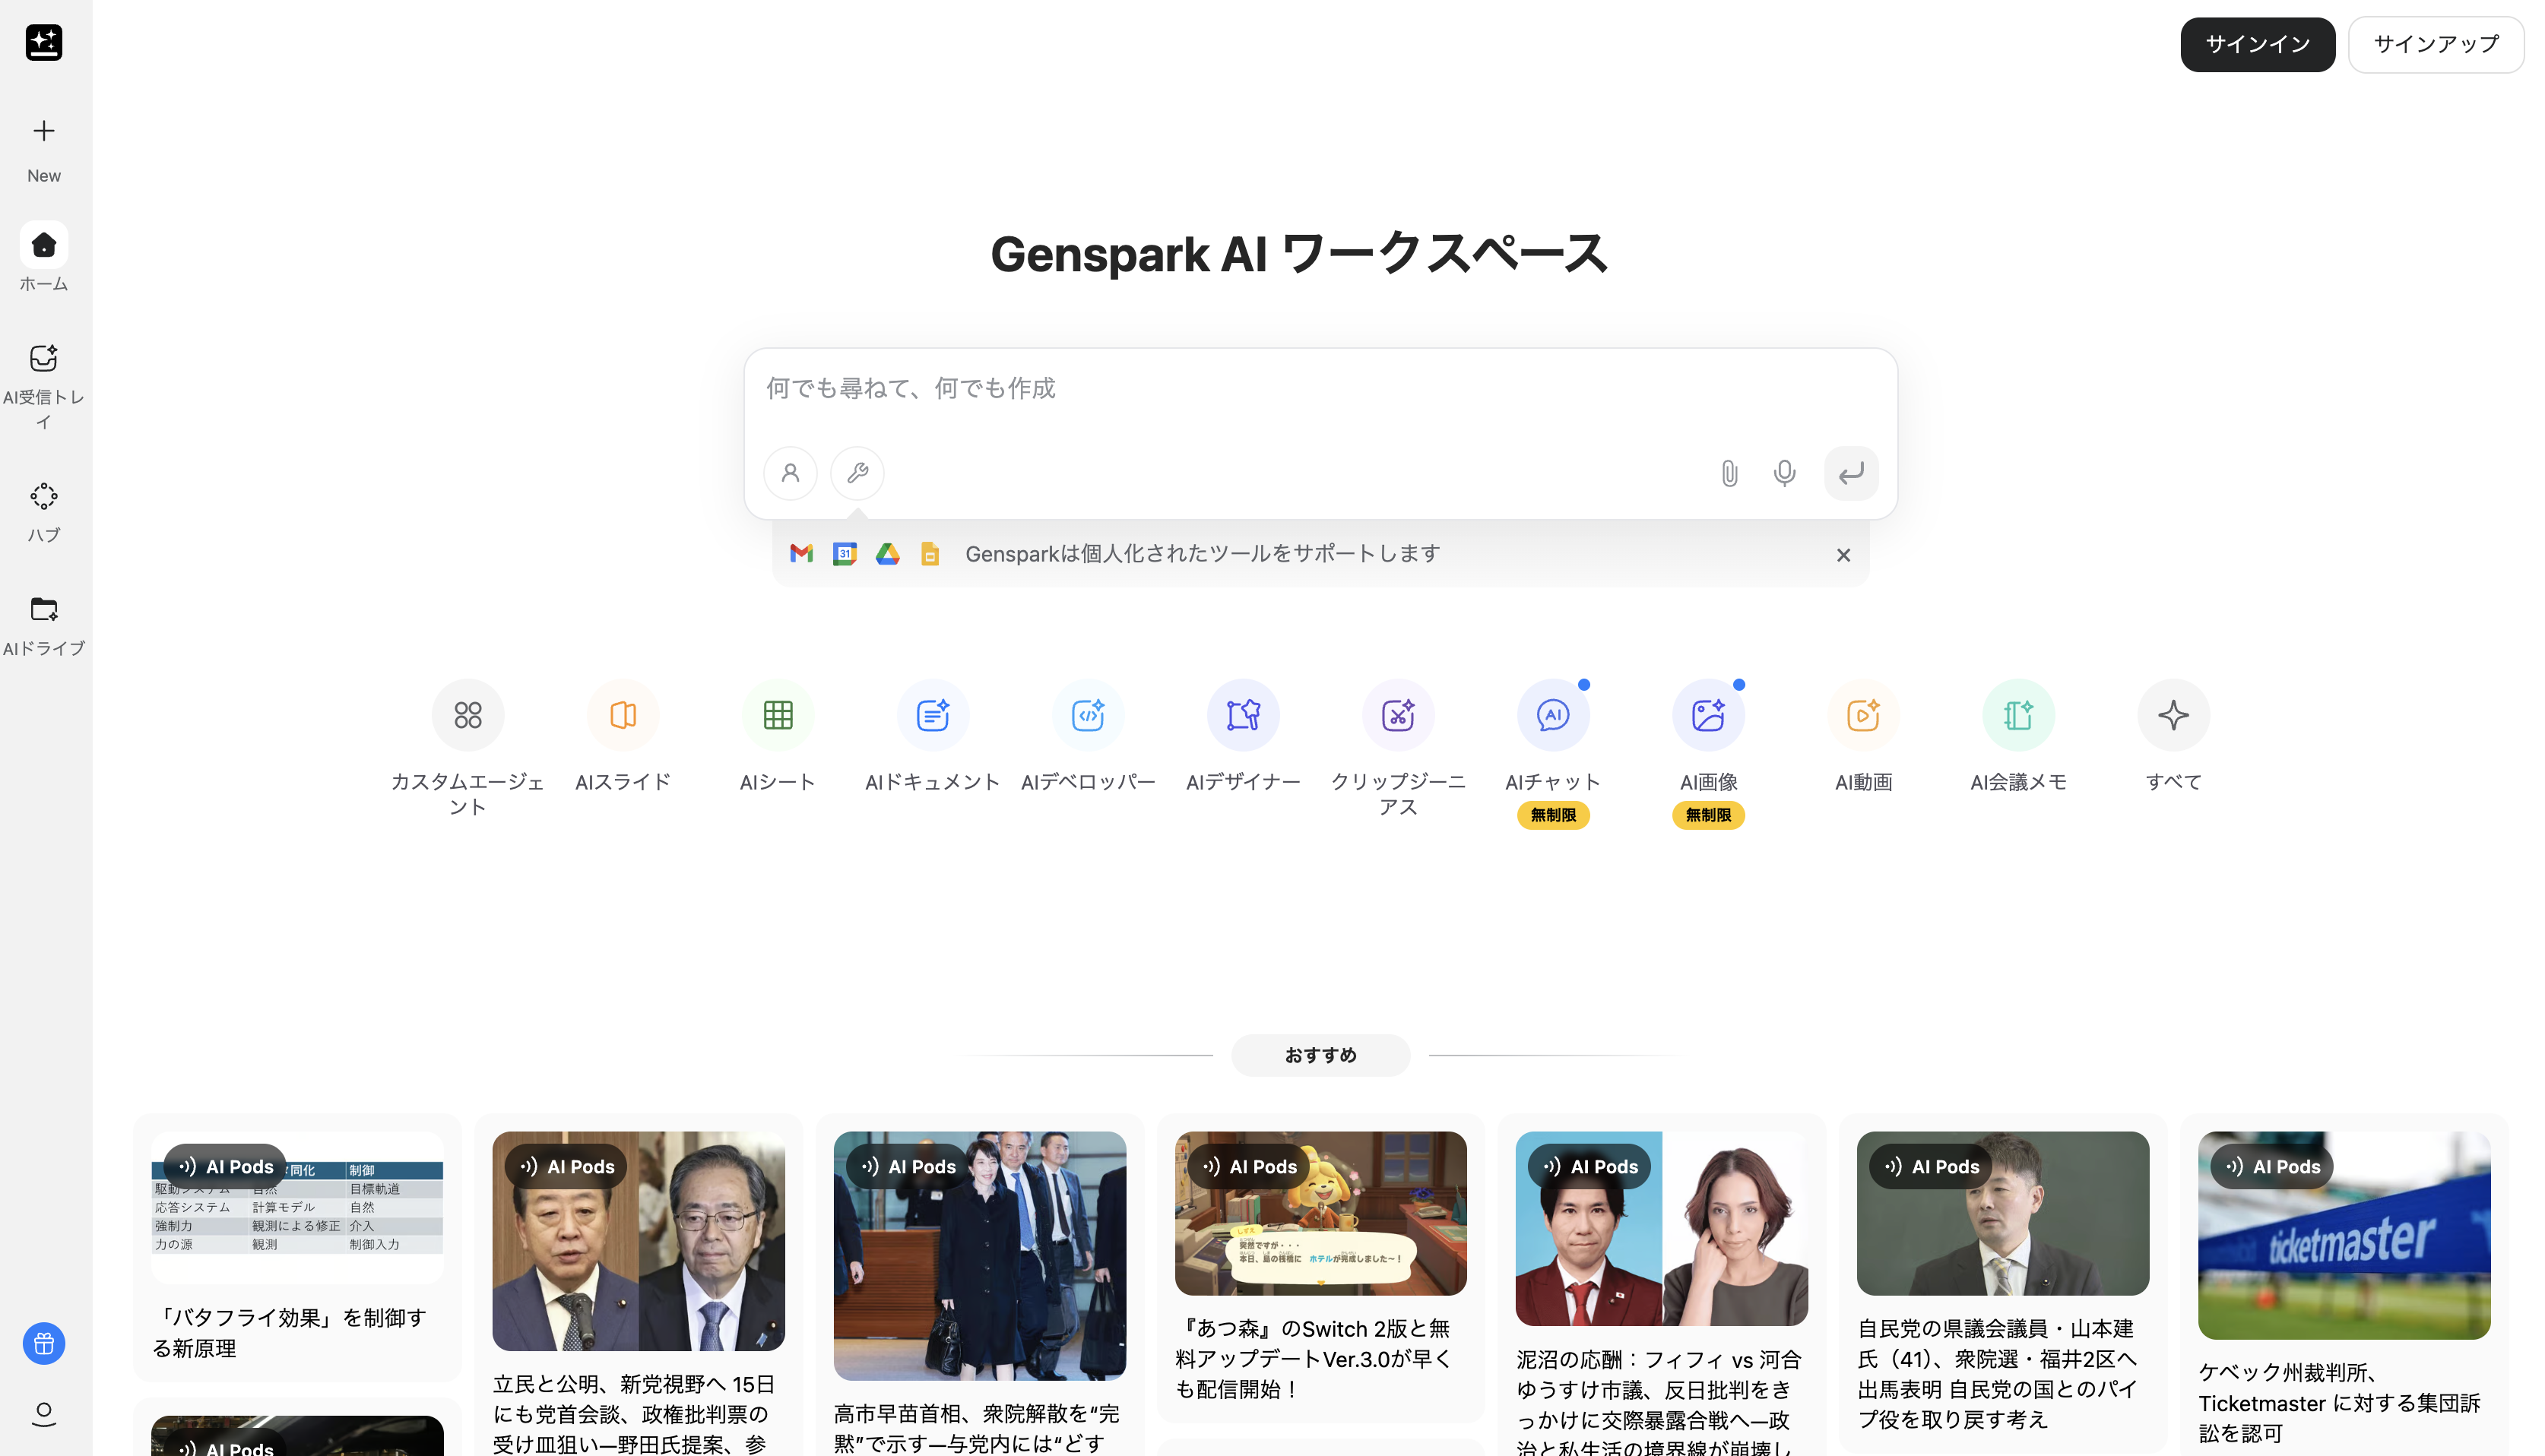Activate voice input with the microphone icon
The height and width of the screenshot is (1456, 2545).
click(x=1785, y=473)
